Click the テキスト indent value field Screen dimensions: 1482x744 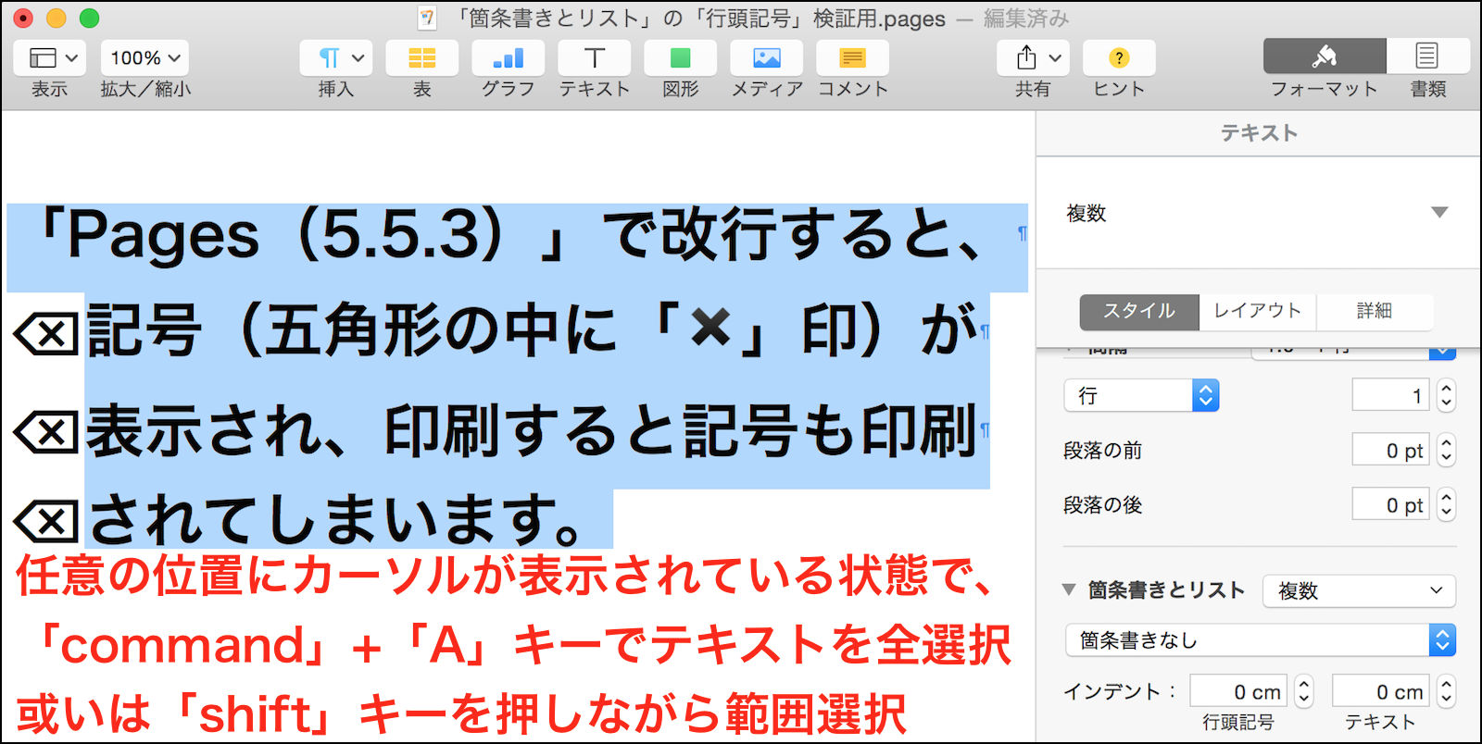(x=1380, y=691)
